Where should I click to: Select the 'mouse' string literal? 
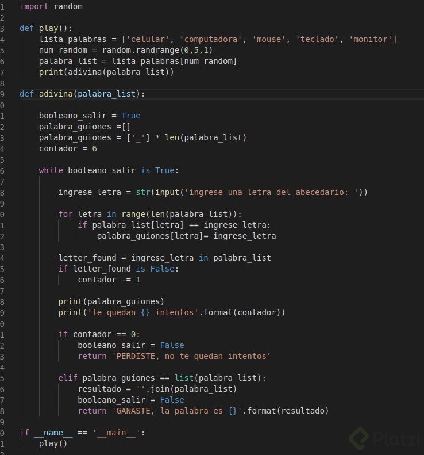pyautogui.click(x=269, y=39)
